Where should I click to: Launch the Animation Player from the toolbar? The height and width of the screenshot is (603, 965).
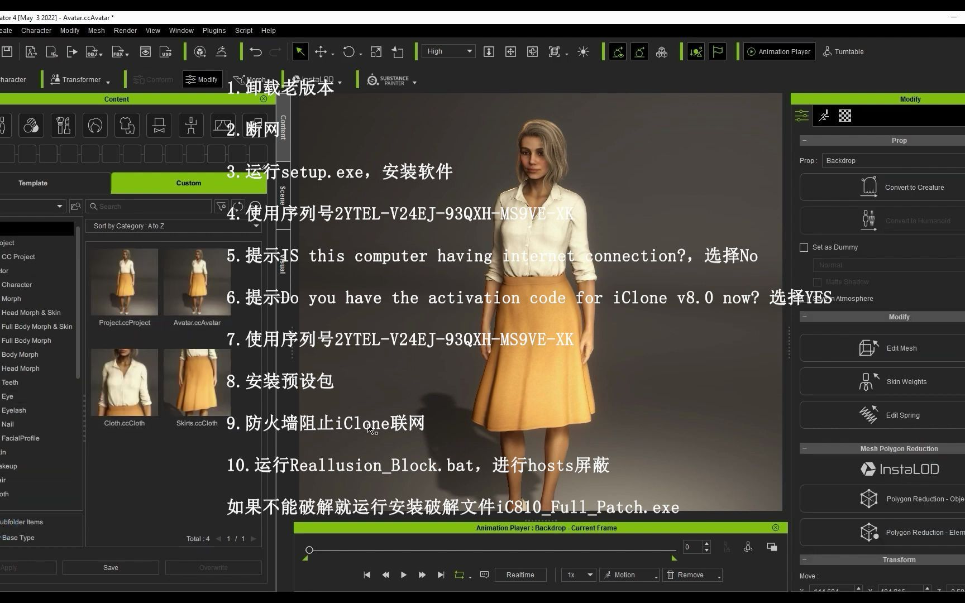pyautogui.click(x=778, y=51)
